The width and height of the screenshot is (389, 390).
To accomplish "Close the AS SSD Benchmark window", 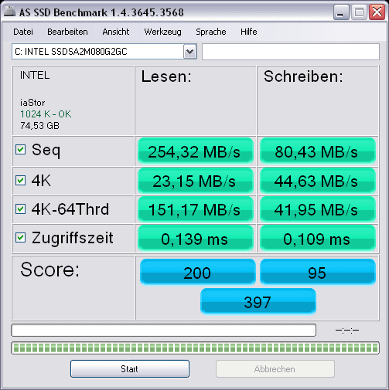I will click(x=377, y=12).
